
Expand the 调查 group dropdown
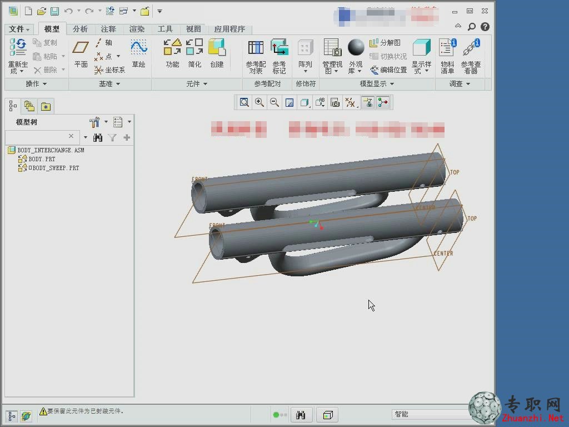tap(460, 84)
